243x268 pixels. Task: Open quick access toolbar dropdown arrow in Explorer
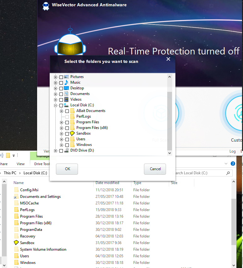[x=14, y=155]
